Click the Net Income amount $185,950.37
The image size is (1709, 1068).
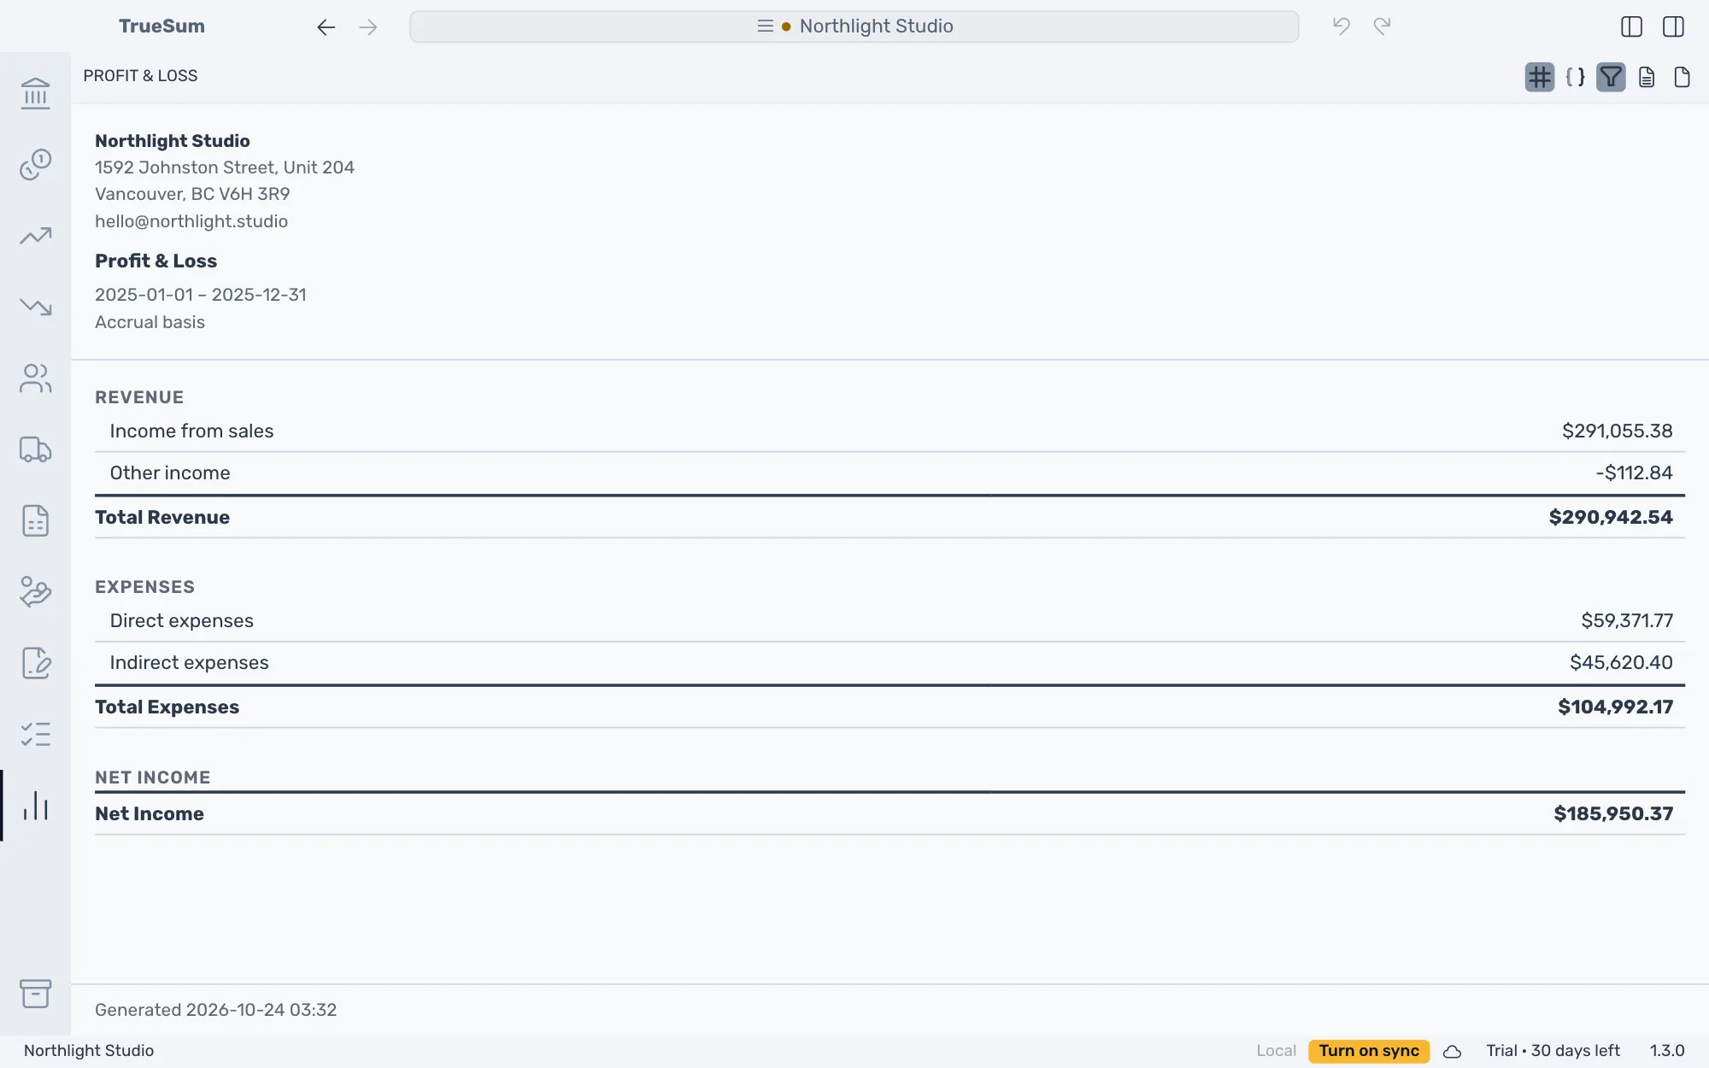[1613, 814]
